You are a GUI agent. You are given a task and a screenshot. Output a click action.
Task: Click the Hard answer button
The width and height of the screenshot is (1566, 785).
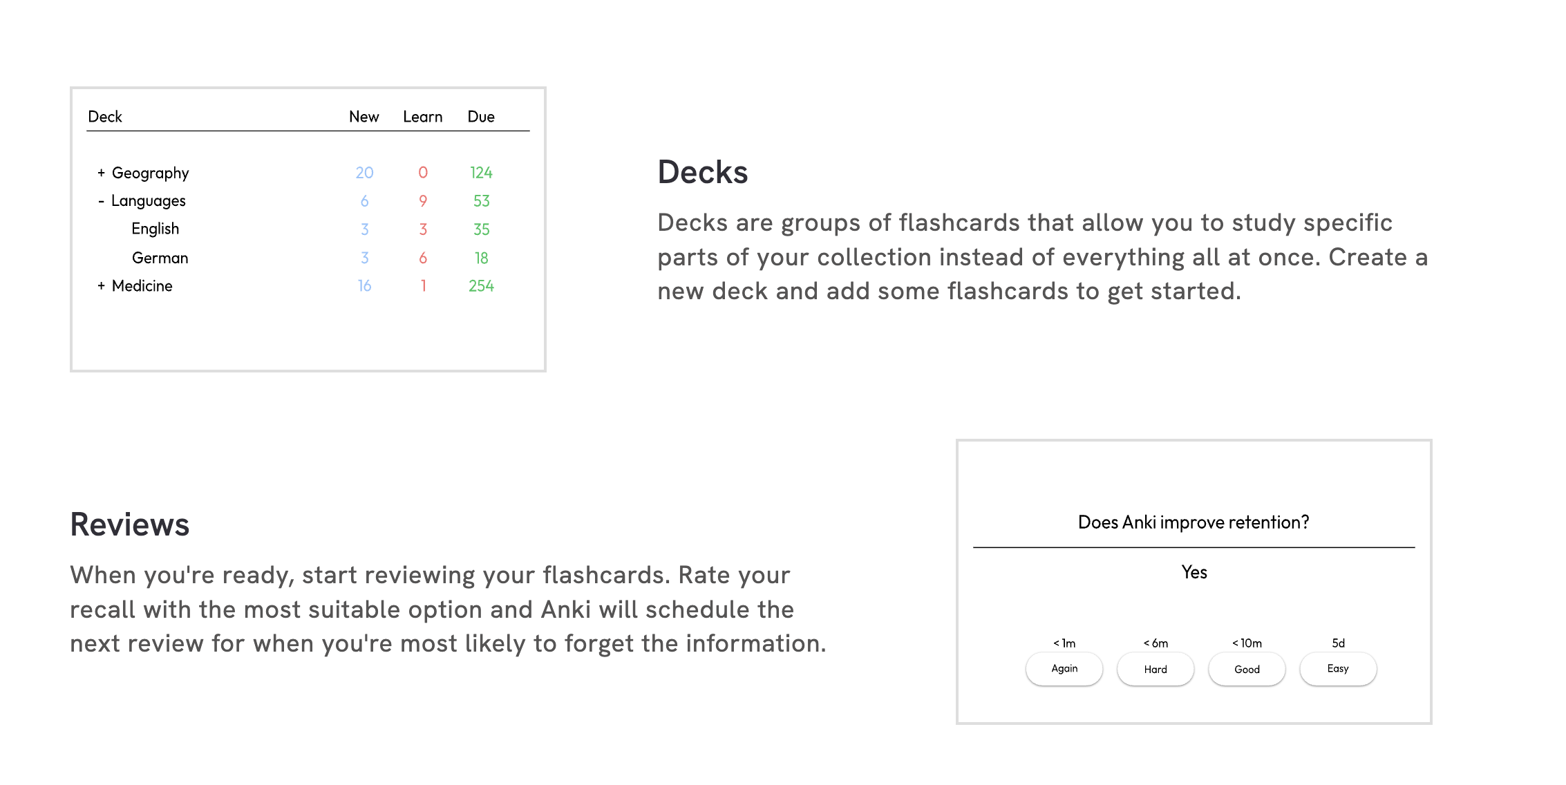[1155, 669]
